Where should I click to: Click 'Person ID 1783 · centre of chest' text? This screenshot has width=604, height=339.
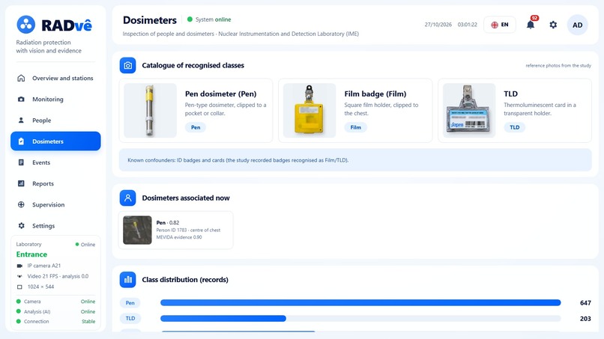coord(188,230)
